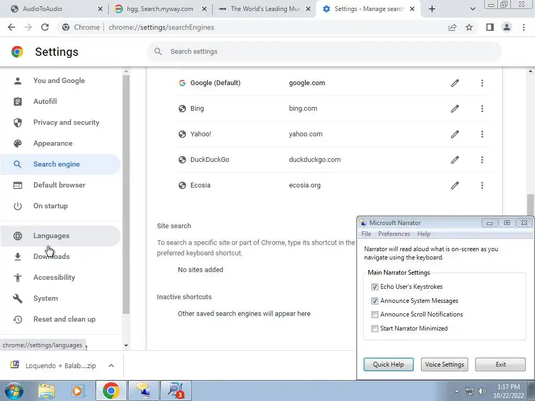Viewport: 535px width, 401px height.
Task: Switch to the hgg, Search.myway.com tab
Action: (160, 9)
